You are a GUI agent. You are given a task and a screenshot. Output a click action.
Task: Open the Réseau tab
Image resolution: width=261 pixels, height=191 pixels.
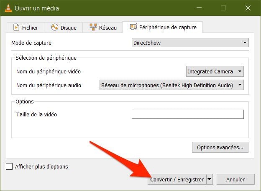103,28
